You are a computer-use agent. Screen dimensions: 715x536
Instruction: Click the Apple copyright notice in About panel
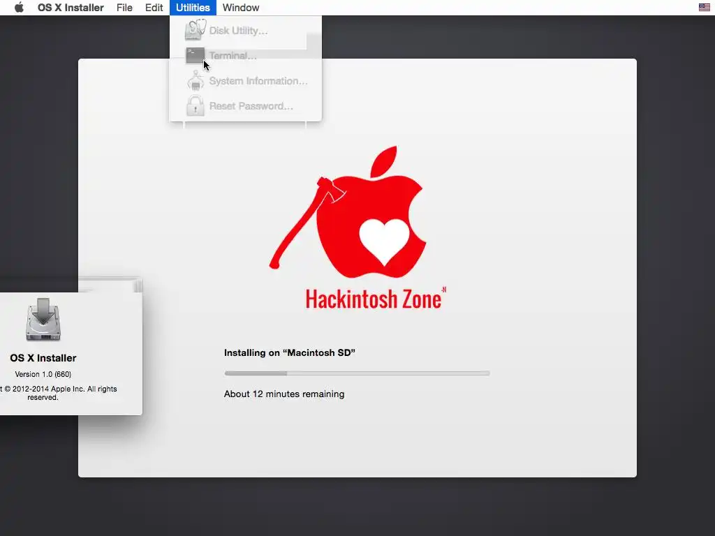click(59, 393)
